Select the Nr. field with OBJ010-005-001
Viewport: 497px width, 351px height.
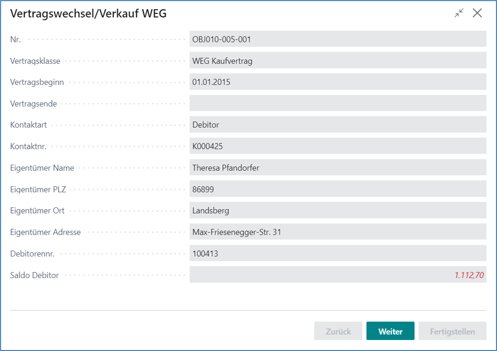(x=337, y=39)
